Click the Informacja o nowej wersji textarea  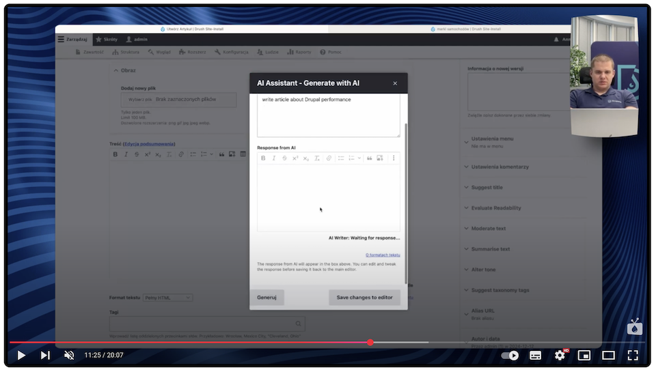pos(519,92)
